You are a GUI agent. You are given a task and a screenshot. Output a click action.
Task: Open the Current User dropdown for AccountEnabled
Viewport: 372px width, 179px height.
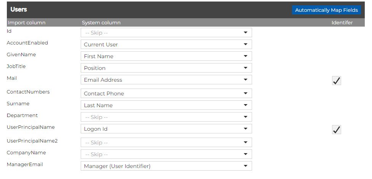[166, 44]
